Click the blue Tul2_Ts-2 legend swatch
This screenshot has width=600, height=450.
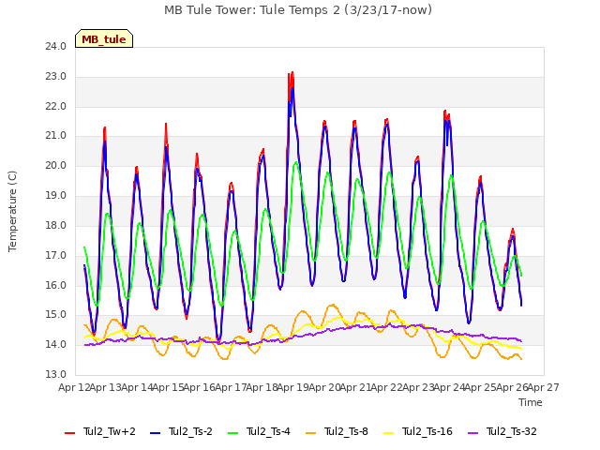[x=155, y=433]
